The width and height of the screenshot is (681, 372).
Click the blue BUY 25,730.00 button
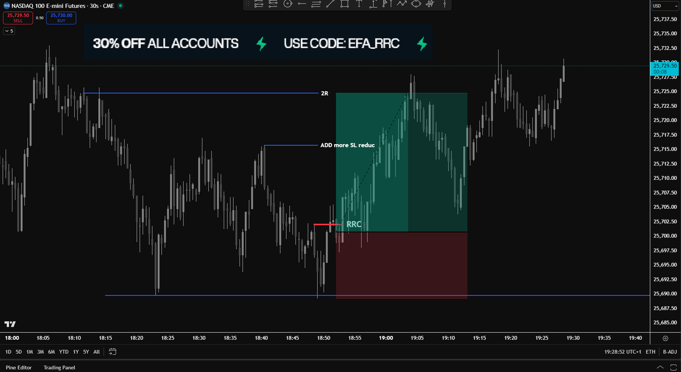pyautogui.click(x=61, y=18)
